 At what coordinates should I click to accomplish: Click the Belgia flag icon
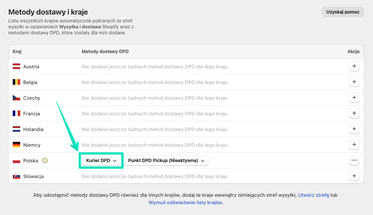point(16,82)
